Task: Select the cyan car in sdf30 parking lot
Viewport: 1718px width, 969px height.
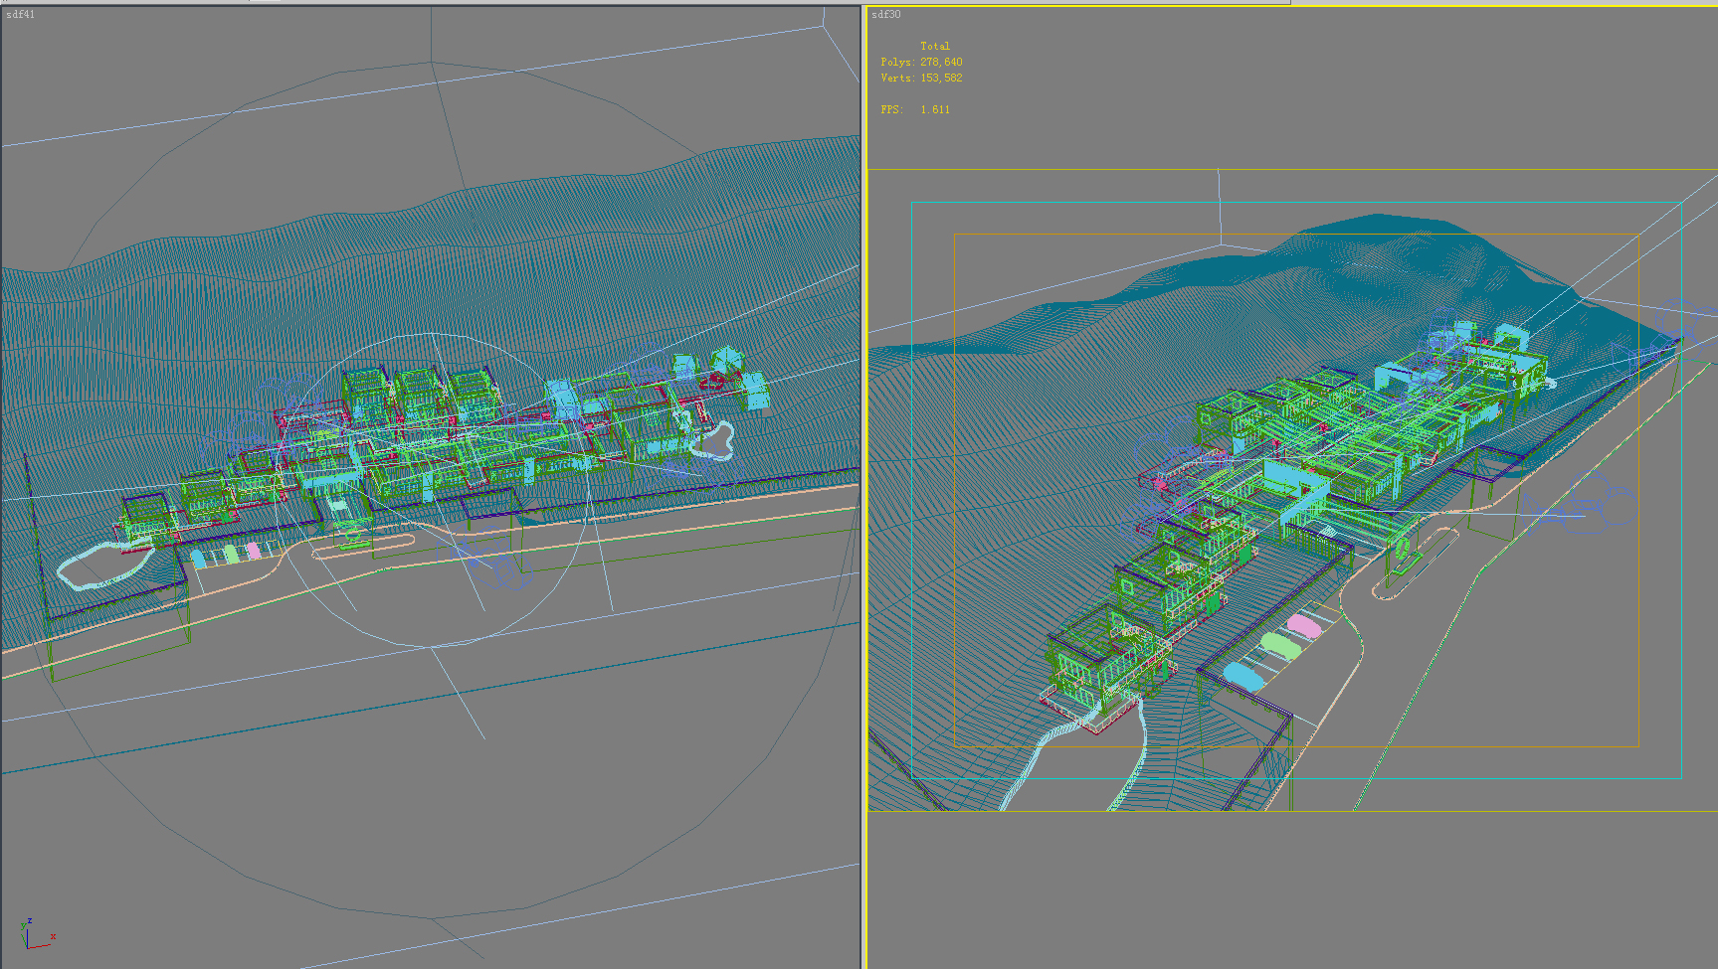Action: tap(1243, 676)
